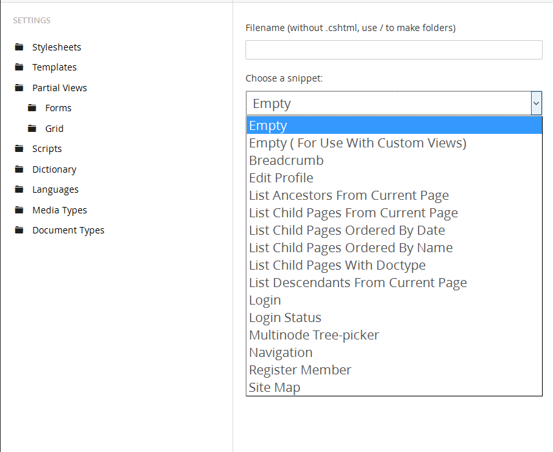Screen dimensions: 553x452
Task: Choose List Child Pages Ordered By Date
Action: click(347, 230)
